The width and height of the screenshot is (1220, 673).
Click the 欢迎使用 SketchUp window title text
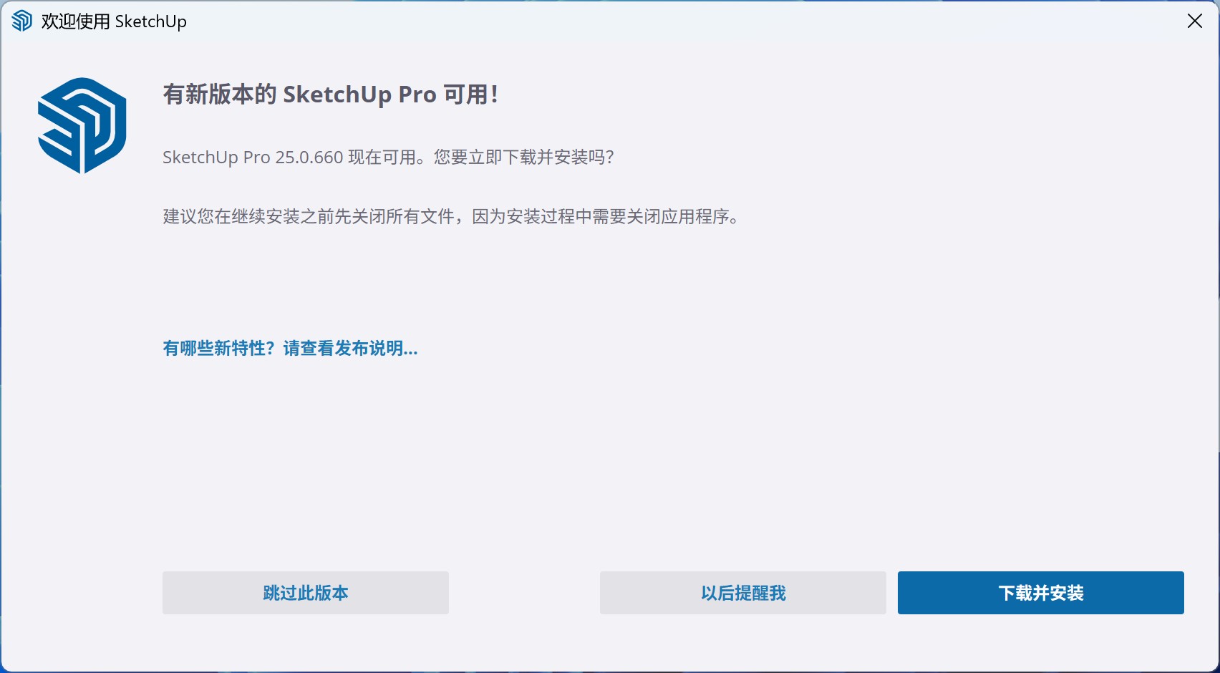pos(114,21)
